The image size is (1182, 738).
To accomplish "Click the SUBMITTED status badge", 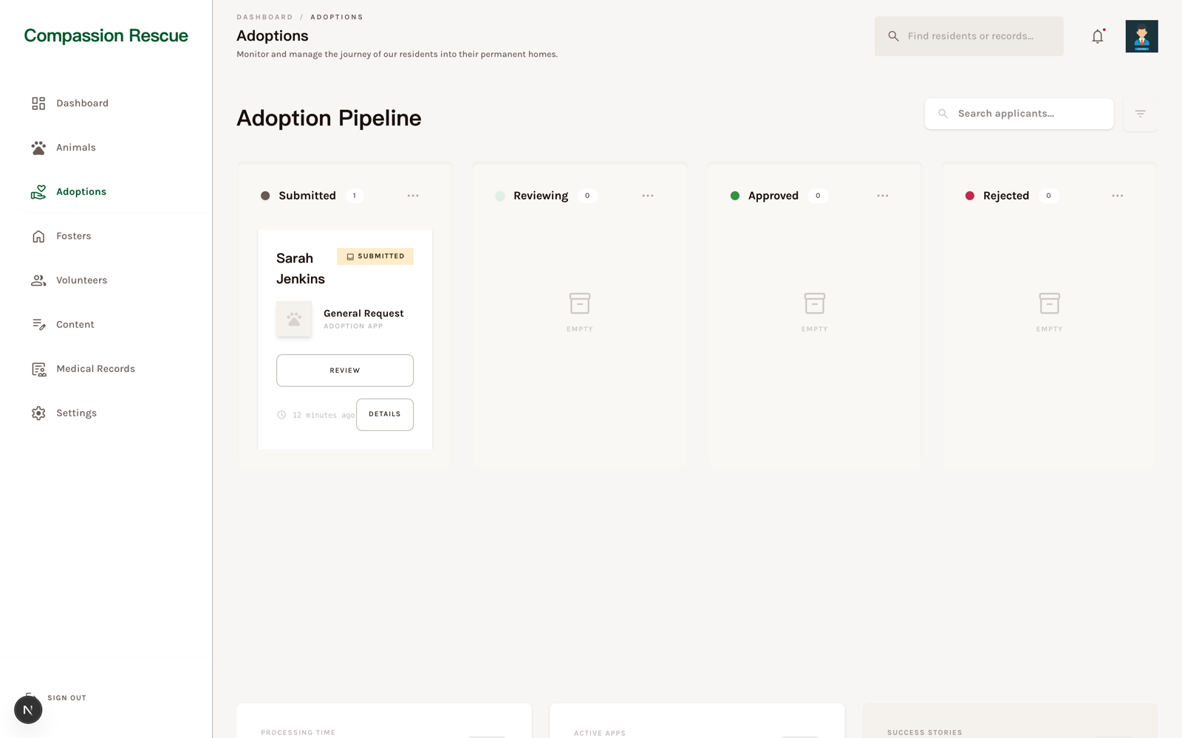I will [x=375, y=256].
